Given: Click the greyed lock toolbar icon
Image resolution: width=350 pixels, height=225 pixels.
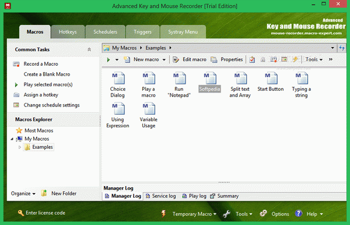Looking at the screenshot, I should [263, 59].
